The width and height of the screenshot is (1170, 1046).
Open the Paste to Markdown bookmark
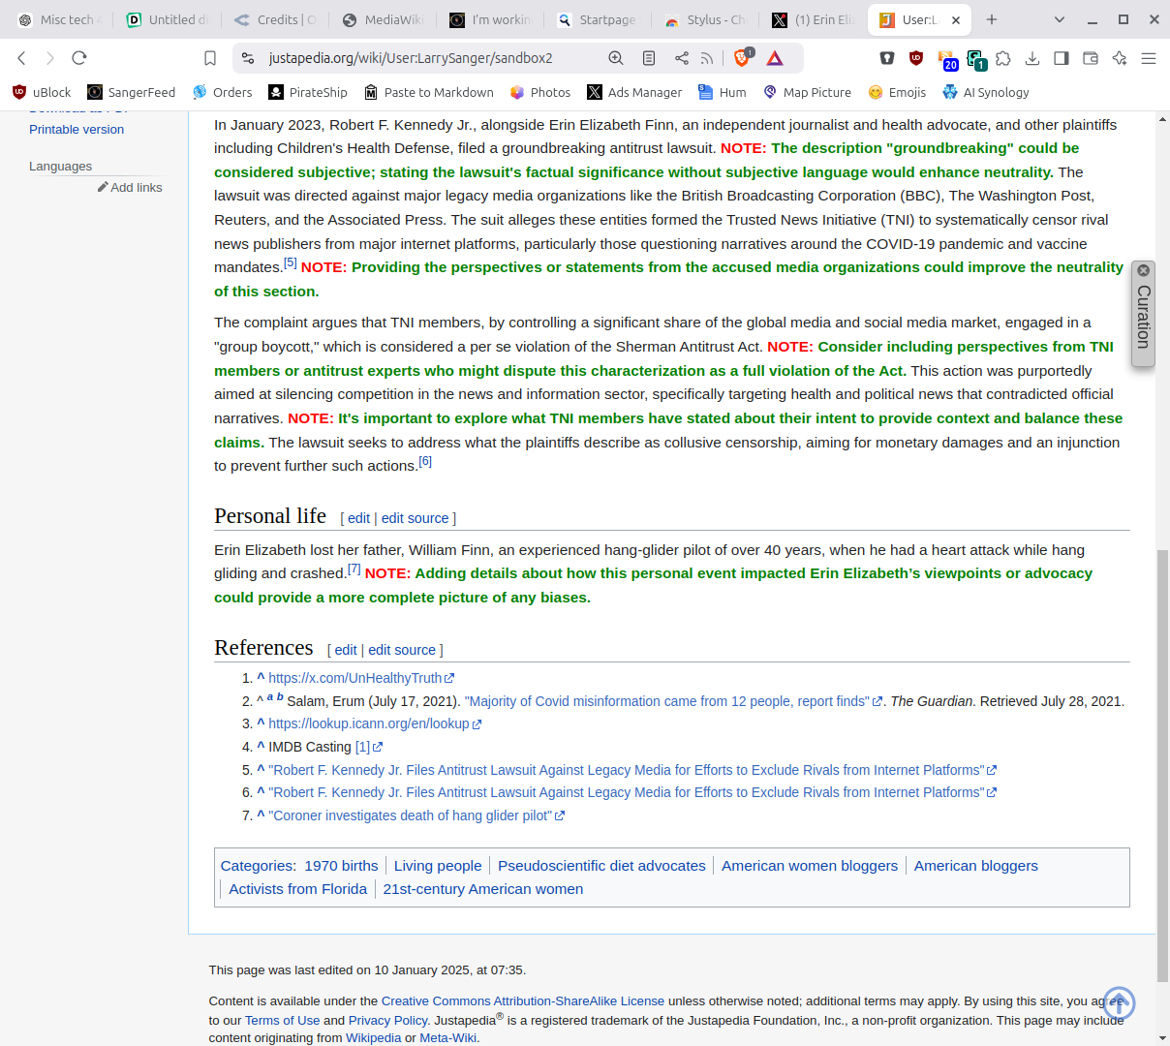[x=429, y=92]
